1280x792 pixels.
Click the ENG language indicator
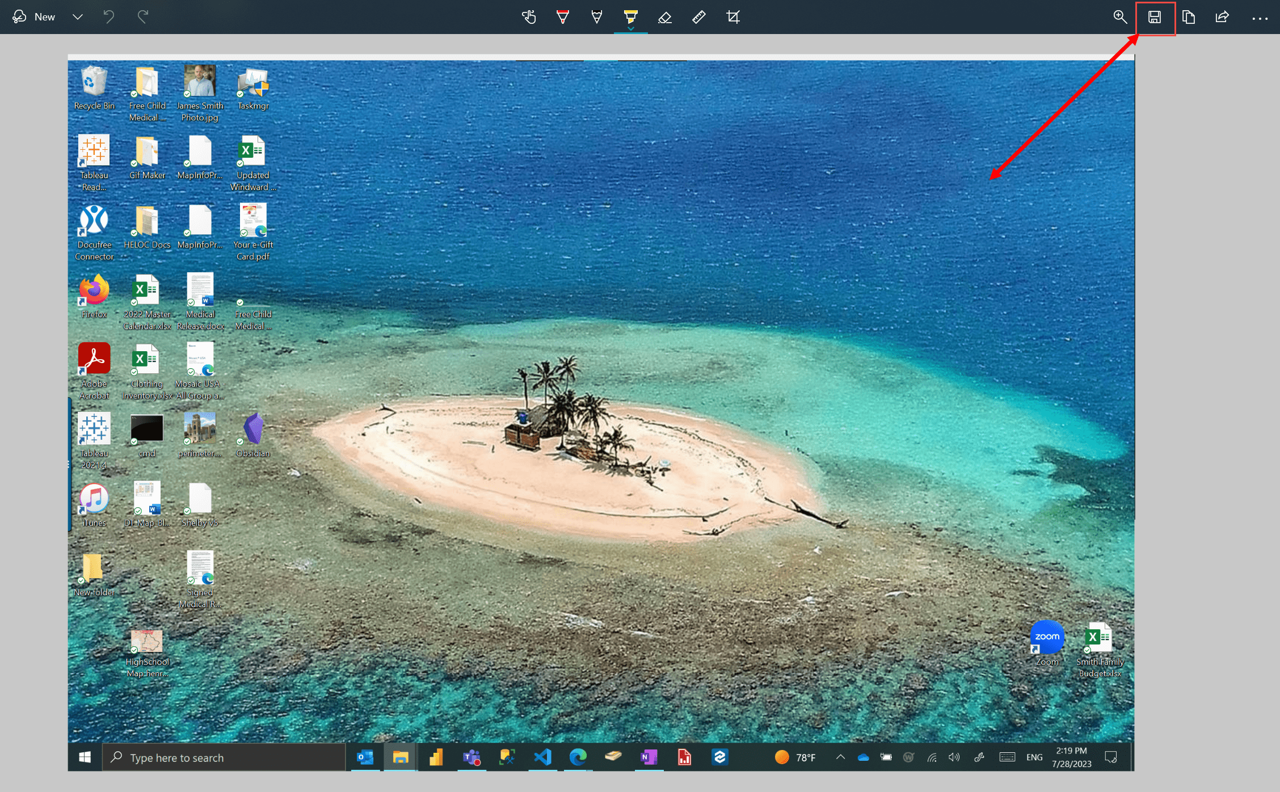[1034, 757]
